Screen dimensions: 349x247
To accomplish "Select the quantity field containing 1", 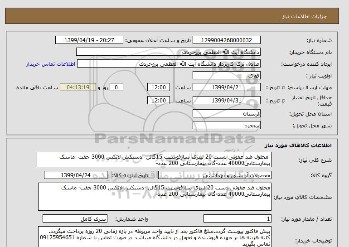I will [237, 219].
